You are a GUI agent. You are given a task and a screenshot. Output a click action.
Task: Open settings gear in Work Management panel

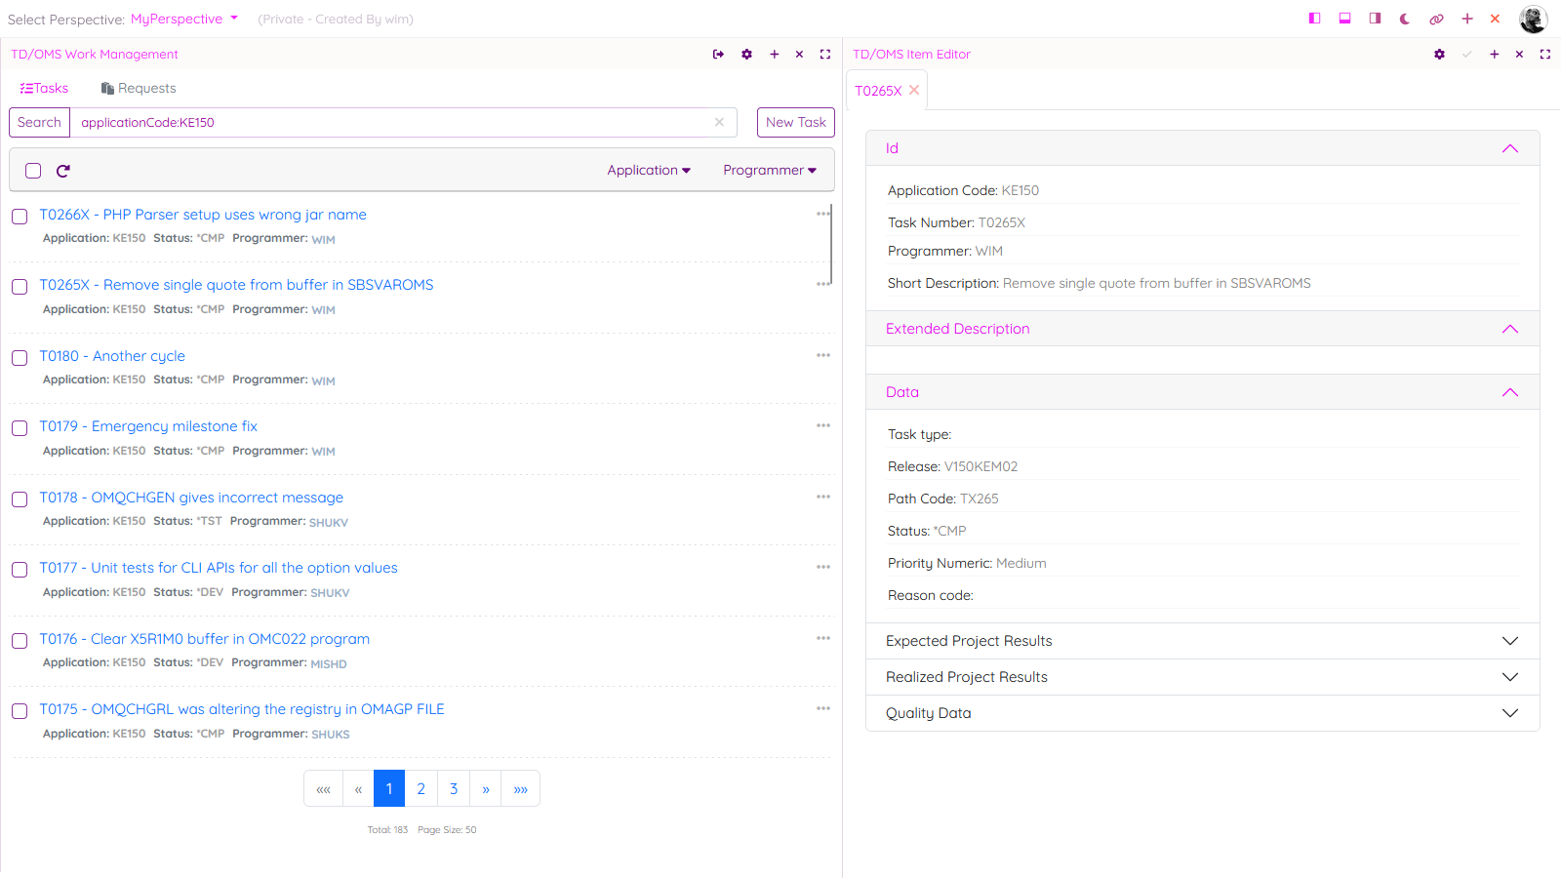746,54
